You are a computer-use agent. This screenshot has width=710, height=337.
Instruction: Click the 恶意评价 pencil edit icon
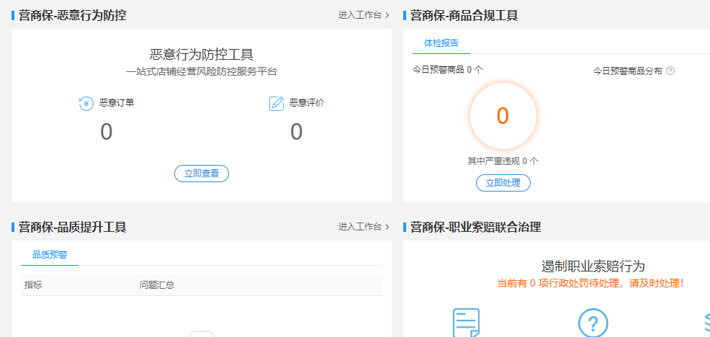pos(277,103)
